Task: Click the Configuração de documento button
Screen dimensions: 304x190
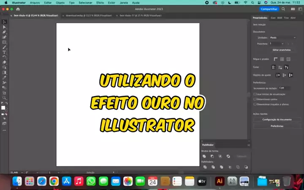Action: (x=277, y=119)
